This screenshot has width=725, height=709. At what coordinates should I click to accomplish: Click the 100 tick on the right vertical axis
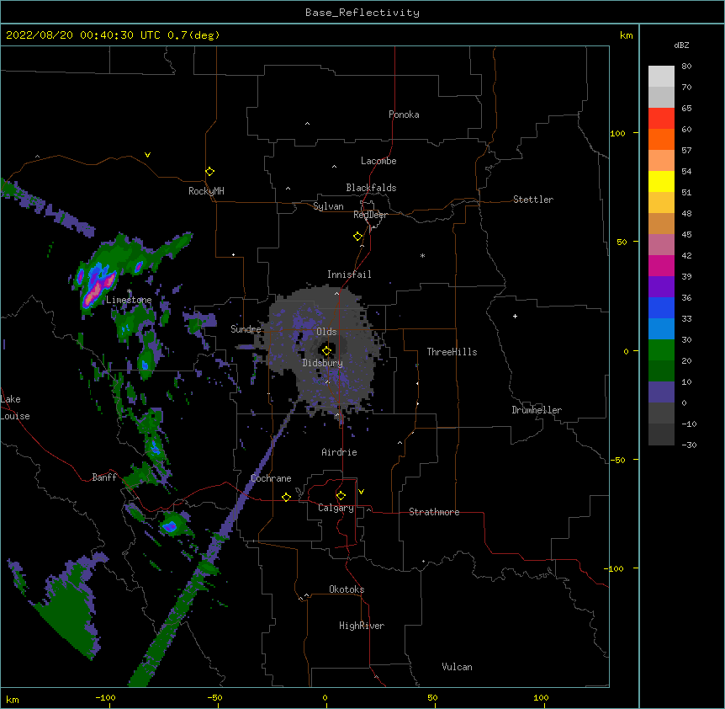[x=617, y=133]
